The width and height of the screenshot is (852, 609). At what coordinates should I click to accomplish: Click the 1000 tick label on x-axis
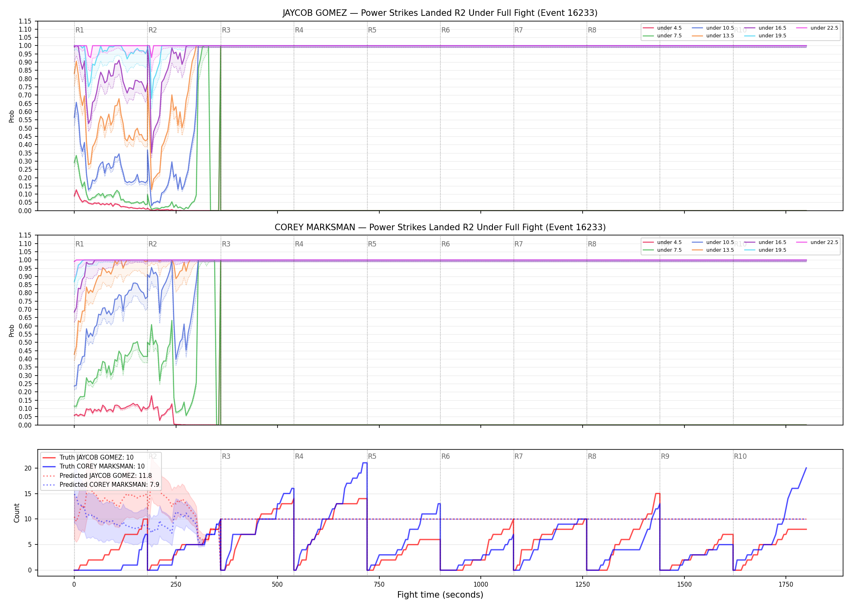pyautogui.click(x=481, y=585)
